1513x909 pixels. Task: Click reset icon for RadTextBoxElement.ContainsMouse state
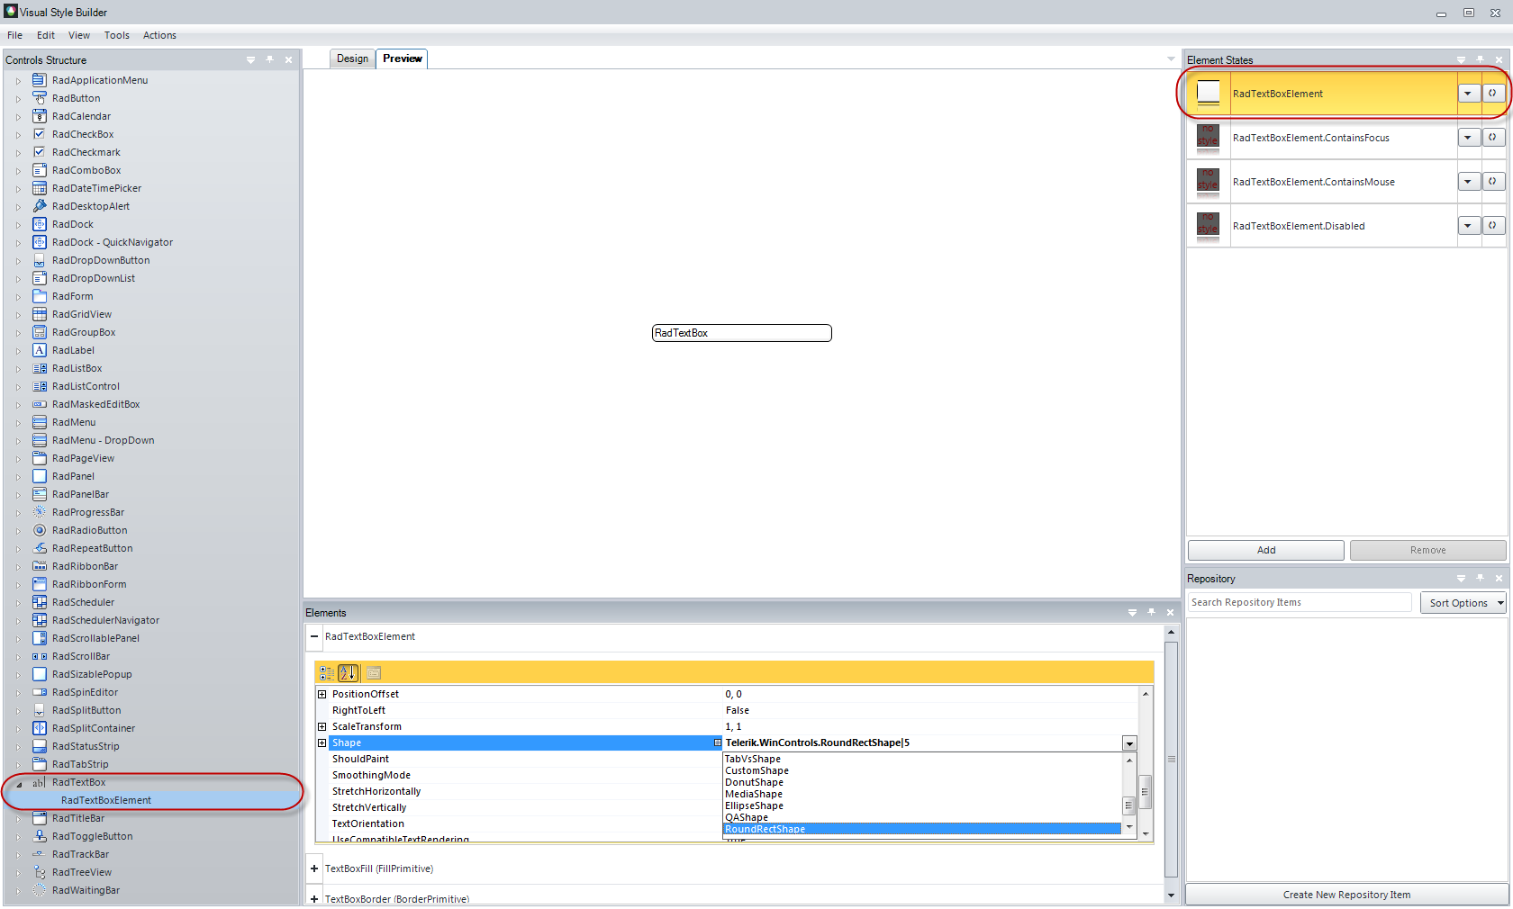[1492, 182]
